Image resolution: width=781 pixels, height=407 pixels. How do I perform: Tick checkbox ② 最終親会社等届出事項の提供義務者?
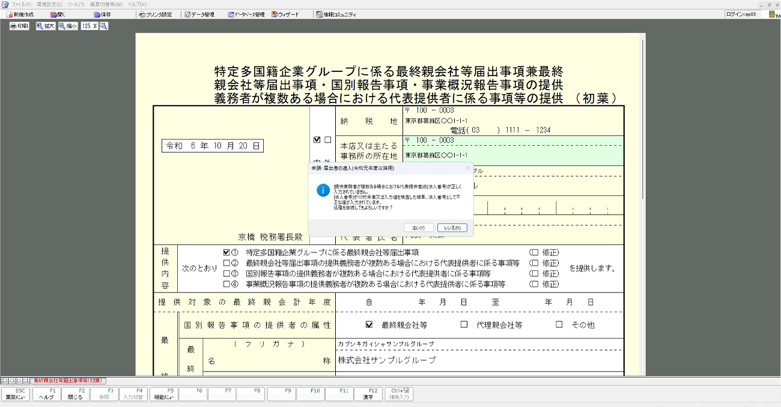(x=226, y=263)
